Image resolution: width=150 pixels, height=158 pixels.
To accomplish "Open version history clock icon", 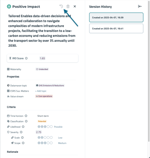I will (x=61, y=6).
